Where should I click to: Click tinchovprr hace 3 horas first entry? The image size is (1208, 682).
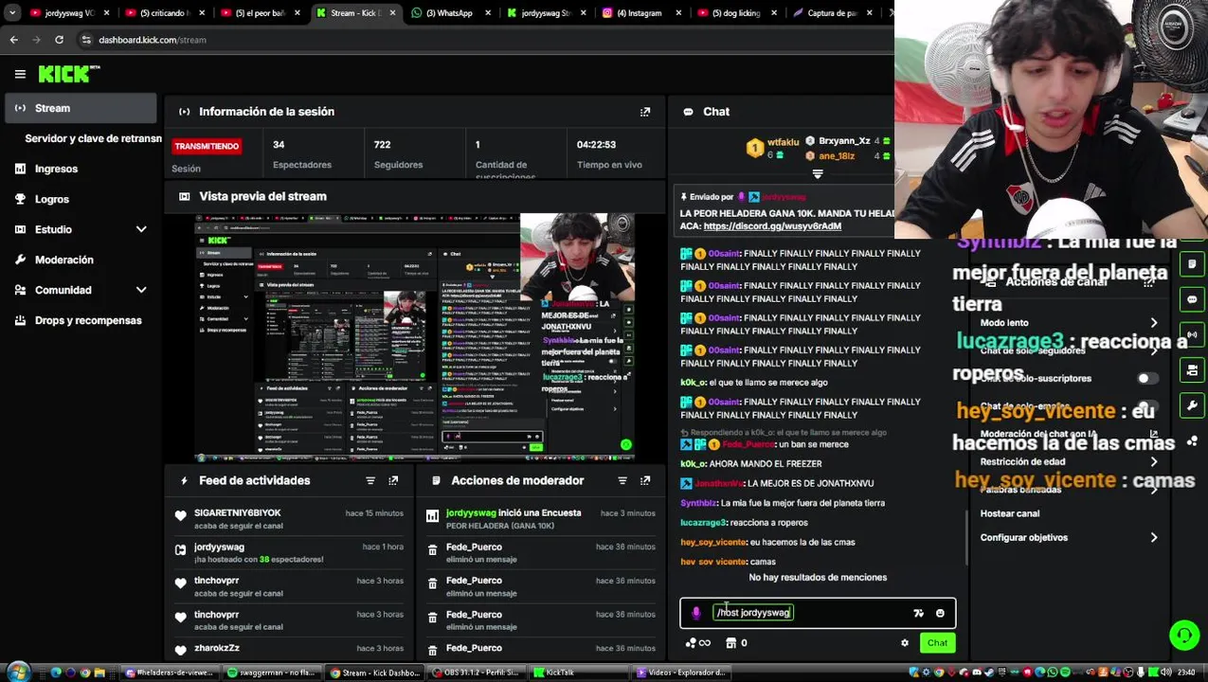coord(216,581)
